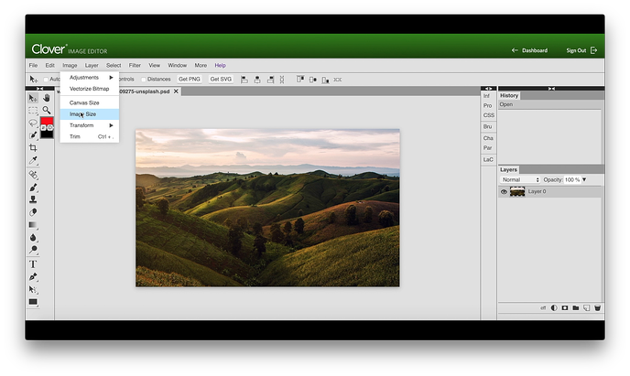Open the CSS side panel
The width and height of the screenshot is (630, 376).
point(489,115)
